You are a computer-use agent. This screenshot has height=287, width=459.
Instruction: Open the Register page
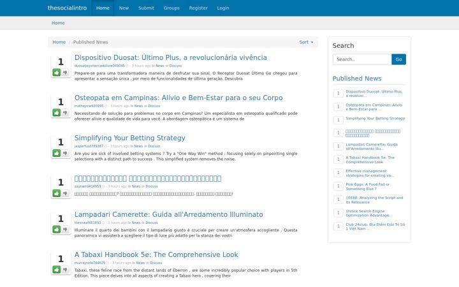[198, 8]
